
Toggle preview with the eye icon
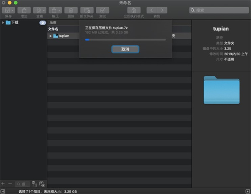click(42, 184)
